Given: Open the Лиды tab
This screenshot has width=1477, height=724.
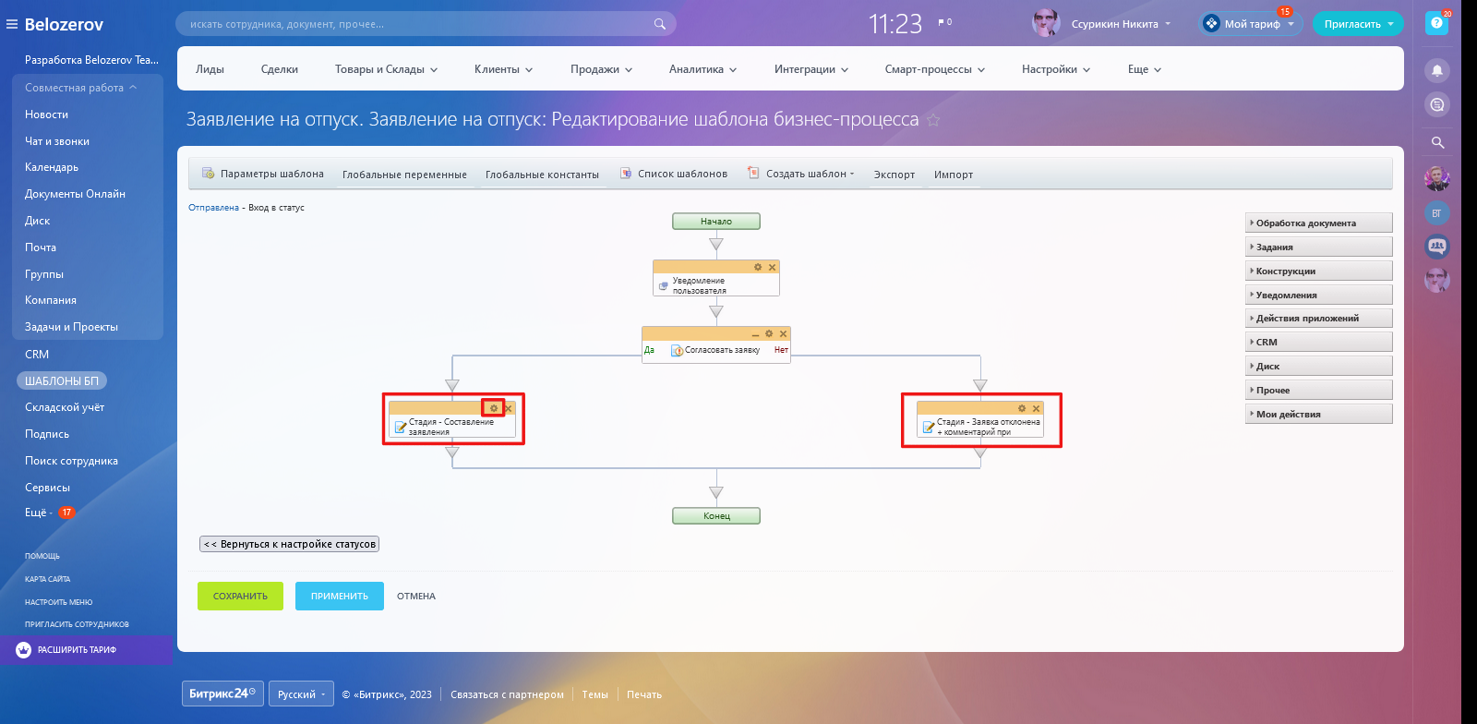Looking at the screenshot, I should click(210, 69).
